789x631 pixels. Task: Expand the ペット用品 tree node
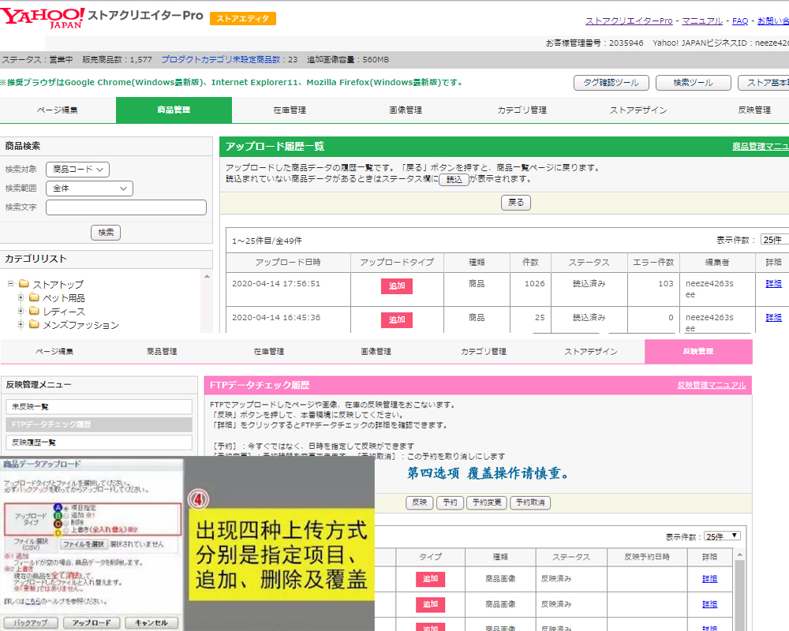(21, 298)
